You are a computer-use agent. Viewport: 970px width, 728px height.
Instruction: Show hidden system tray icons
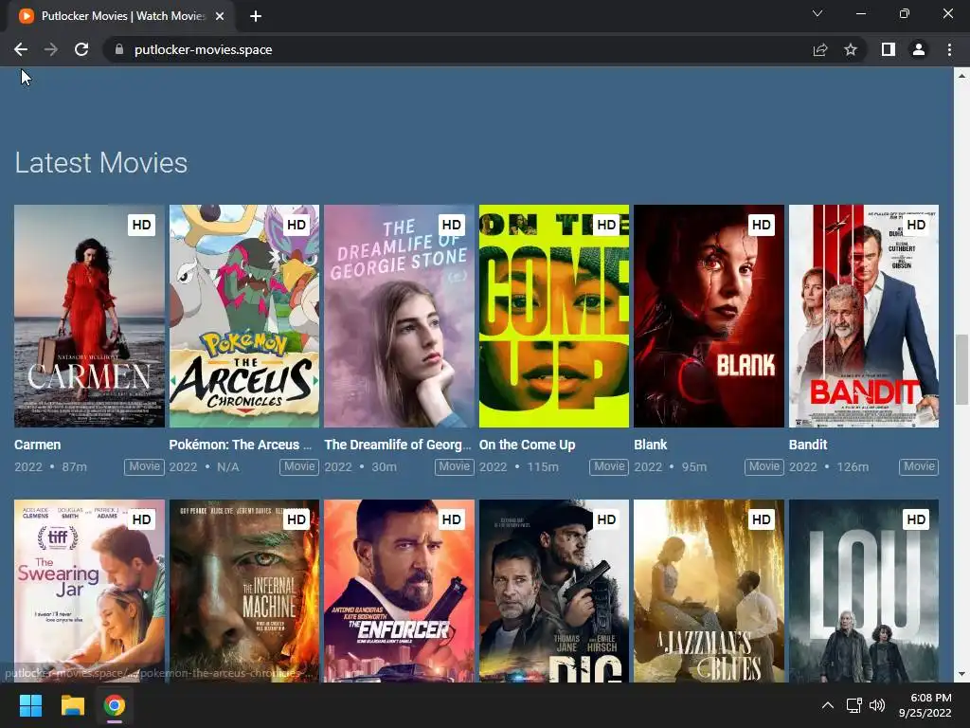point(828,705)
